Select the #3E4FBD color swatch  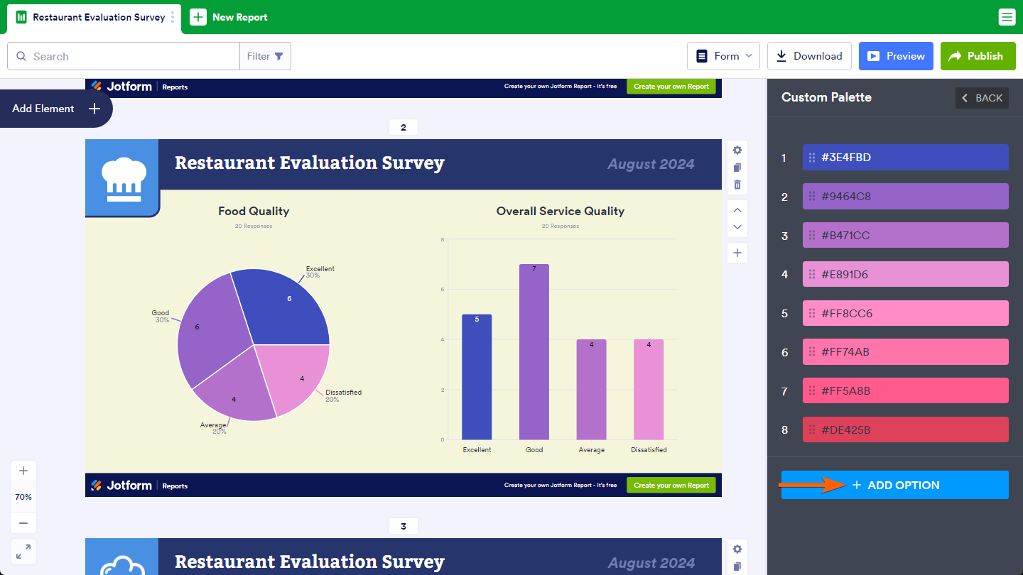905,158
